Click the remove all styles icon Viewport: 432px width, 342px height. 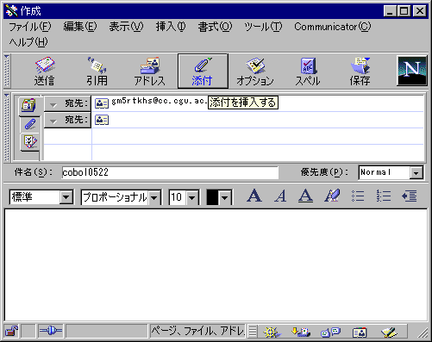[x=332, y=196]
